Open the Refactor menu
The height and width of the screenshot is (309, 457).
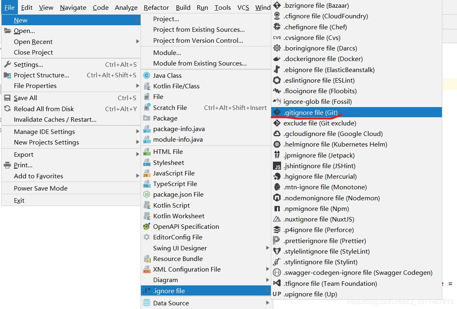[156, 7]
